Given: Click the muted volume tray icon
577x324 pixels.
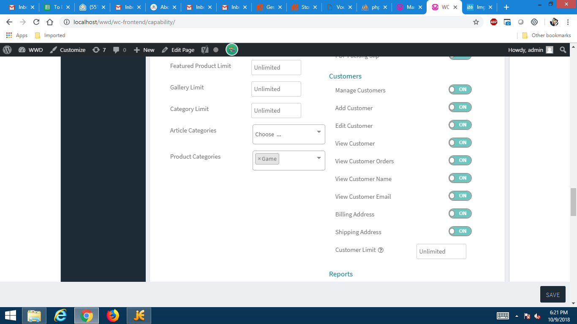Looking at the screenshot, I should [x=537, y=316].
